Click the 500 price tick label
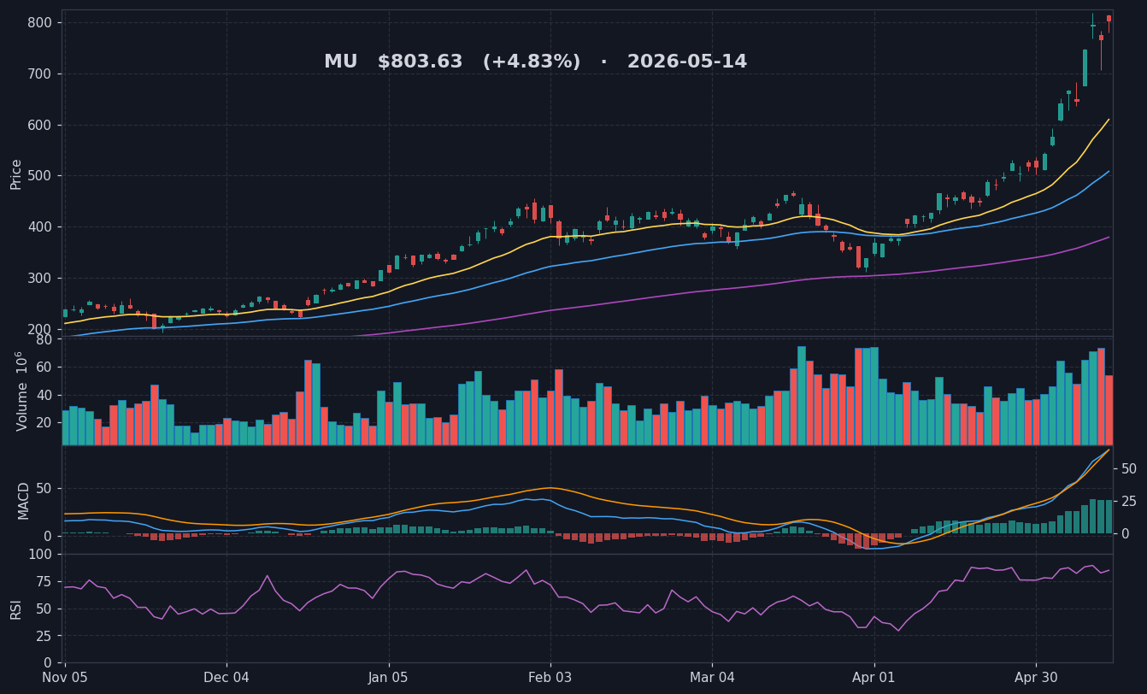 (39, 176)
